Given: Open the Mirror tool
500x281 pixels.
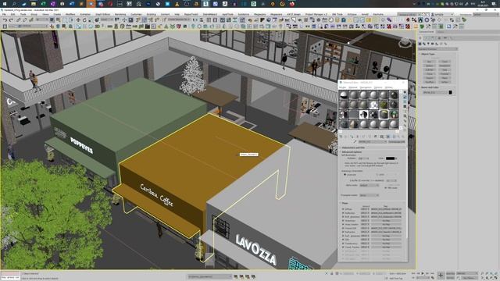Looking at the screenshot, I should (195, 20).
